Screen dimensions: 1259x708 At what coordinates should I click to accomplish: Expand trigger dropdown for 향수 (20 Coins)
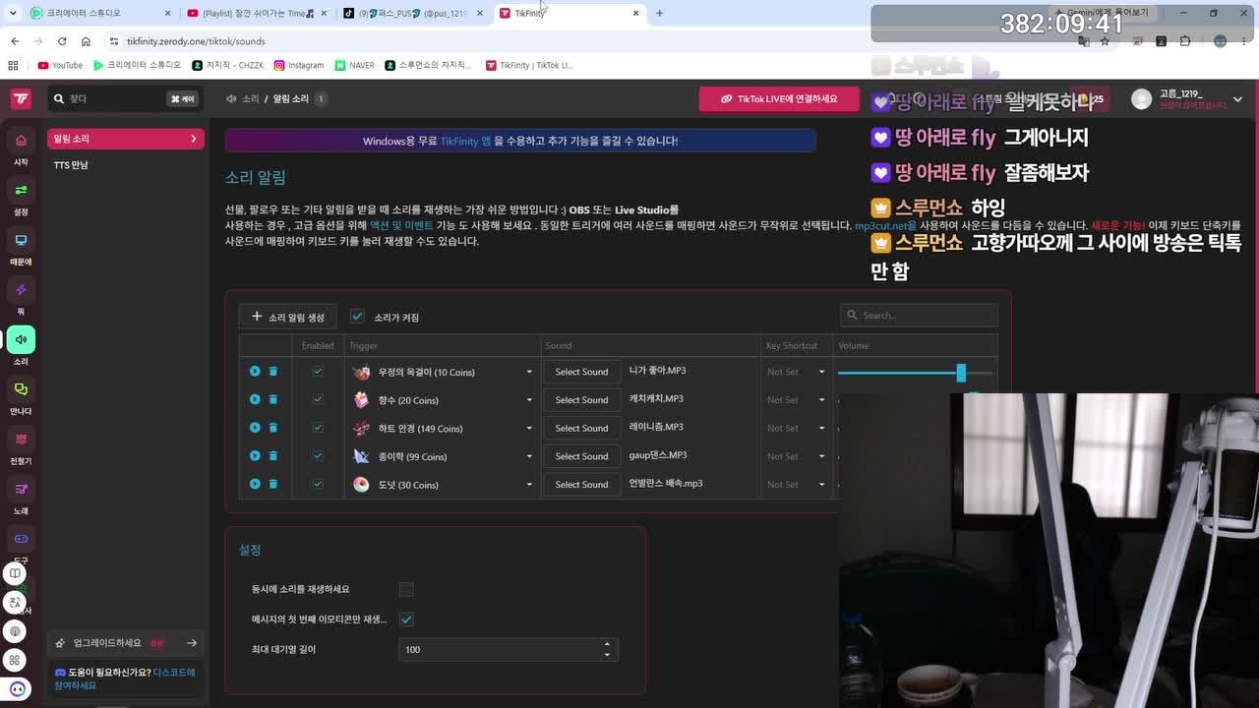point(529,400)
